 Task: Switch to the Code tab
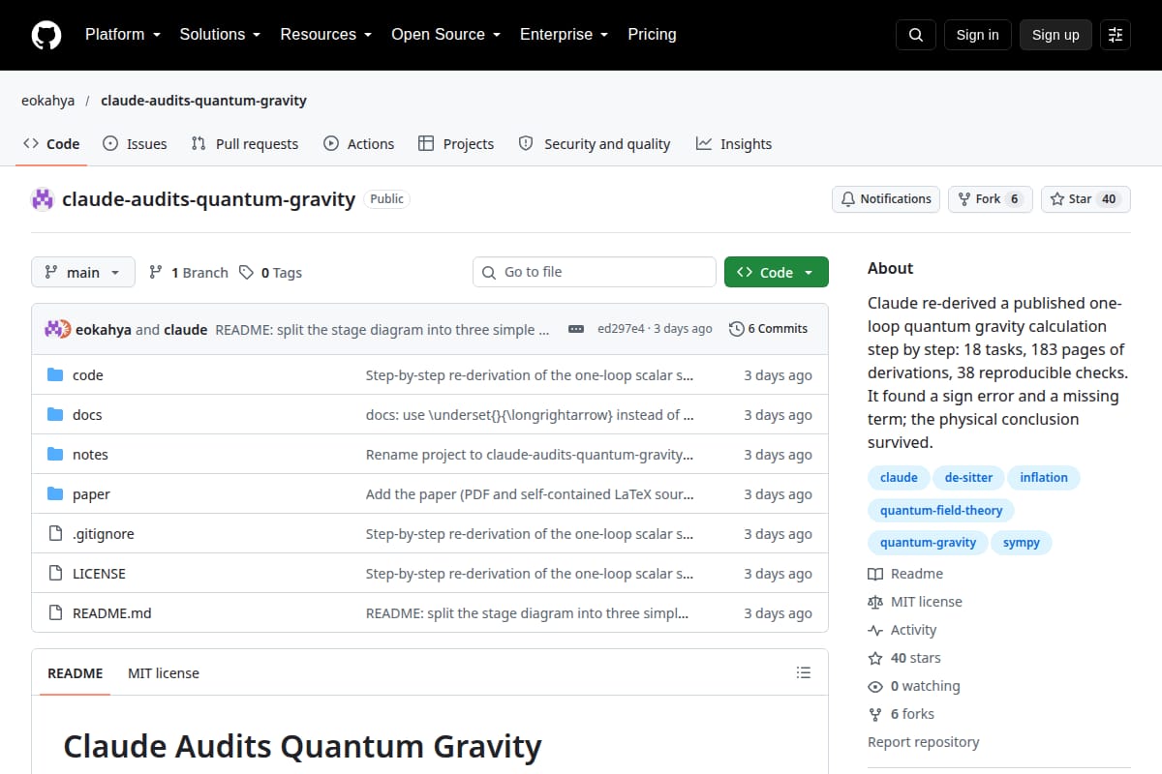click(x=52, y=144)
